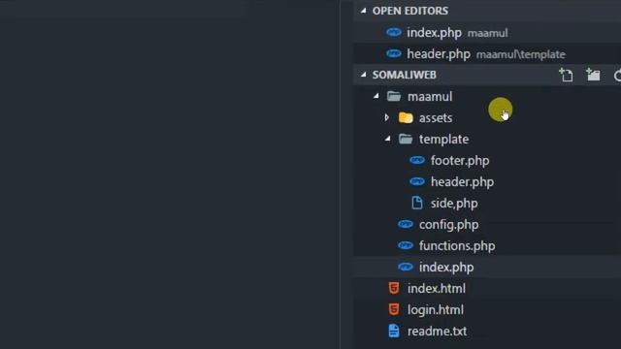Viewport: 621px width, 349px height.
Task: Click the blank file icon beside side,php
Action: click(417, 203)
